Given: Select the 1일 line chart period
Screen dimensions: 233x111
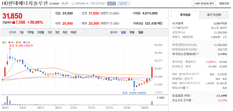Looking at the screenshot, I should 21,32.
